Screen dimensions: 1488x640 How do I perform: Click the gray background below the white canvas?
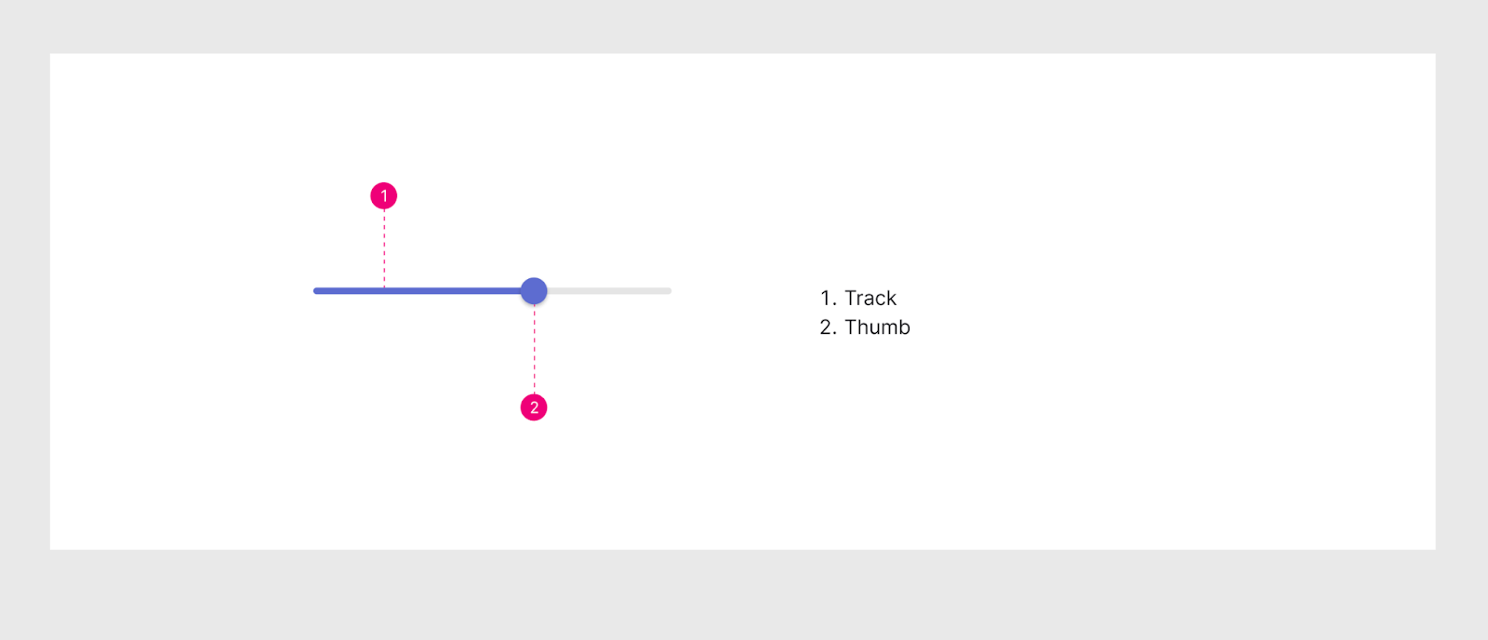[x=744, y=595]
